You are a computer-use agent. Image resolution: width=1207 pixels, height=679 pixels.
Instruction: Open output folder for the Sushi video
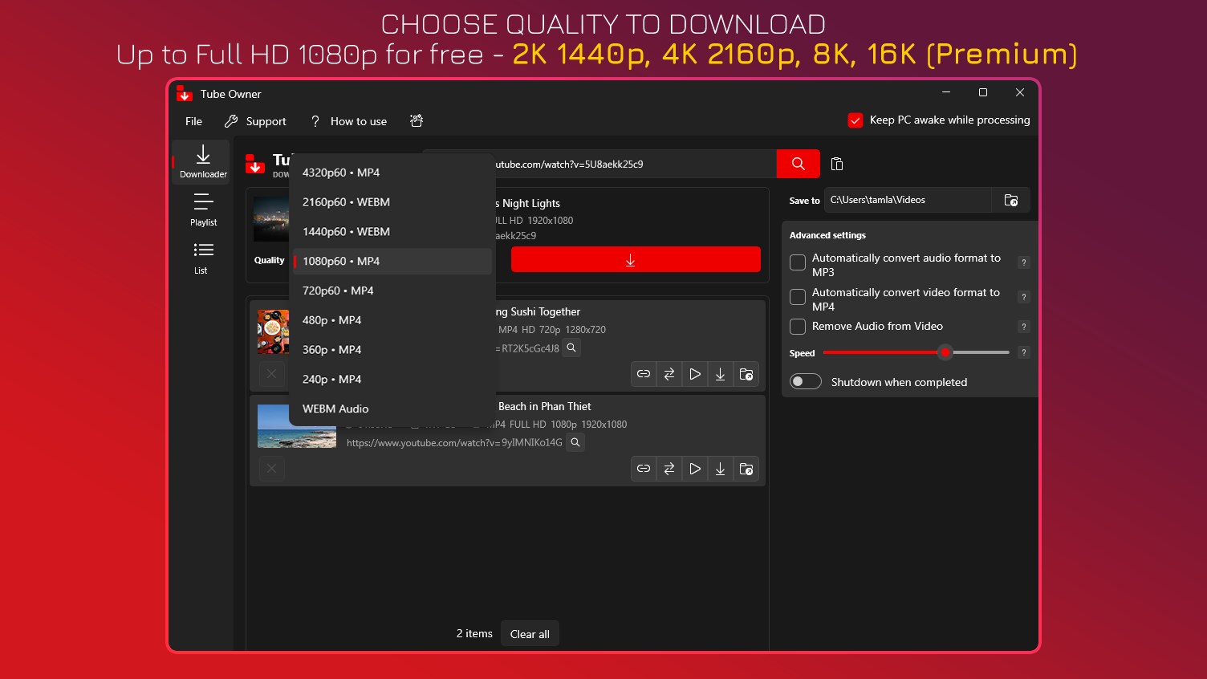tap(746, 374)
